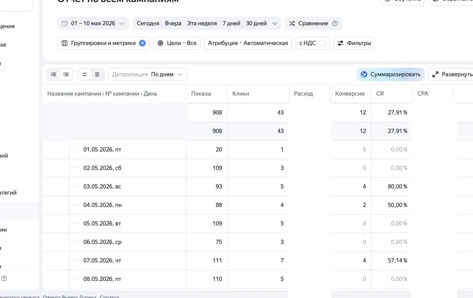The image size is (473, 298).
Task: Open the Фильтры panel
Action: click(x=354, y=43)
